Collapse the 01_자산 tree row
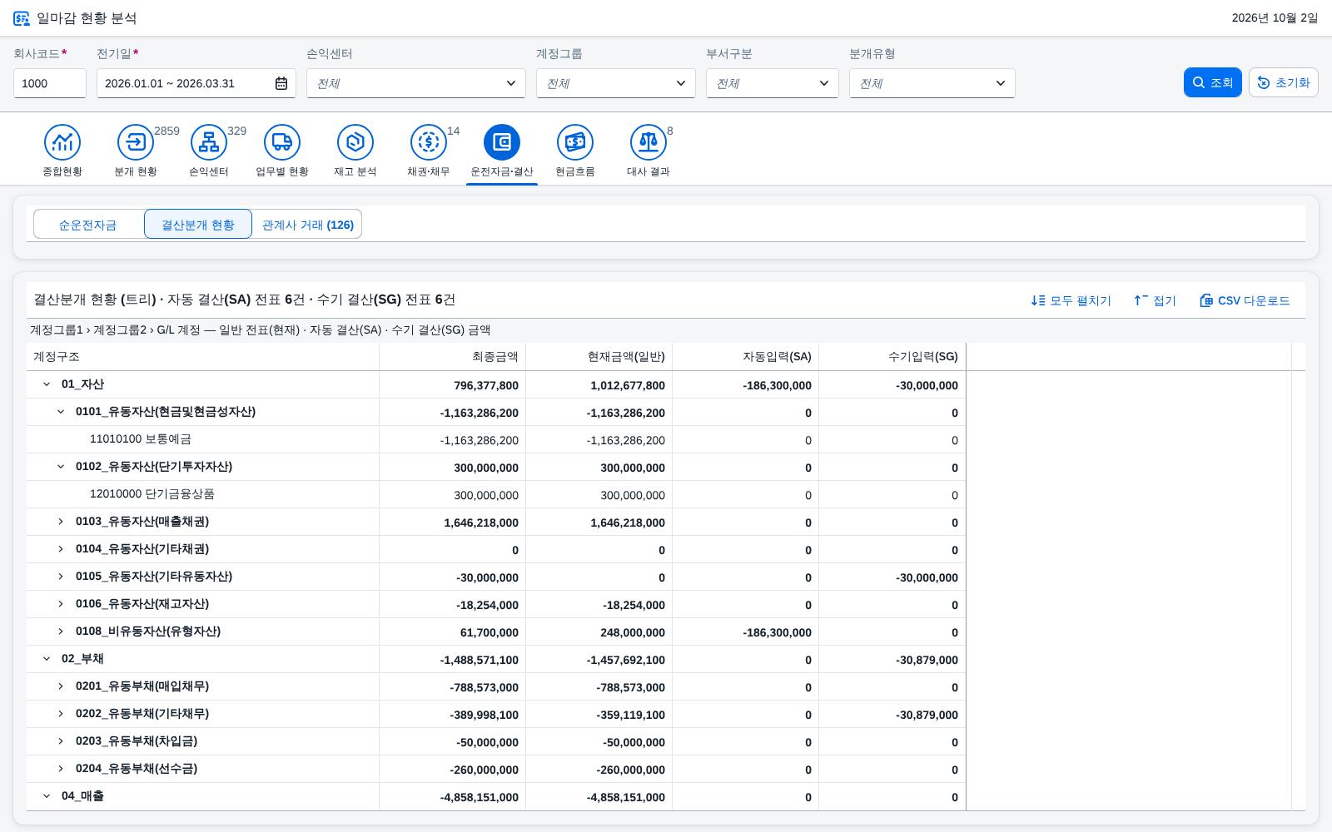Screen dimensions: 1332x832 47,384
